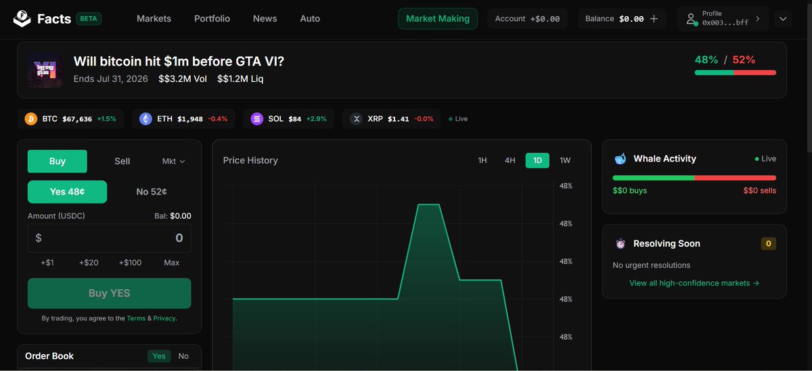Screen dimensions: 812x371
Task: Switch to Sell mode
Action: click(122, 161)
